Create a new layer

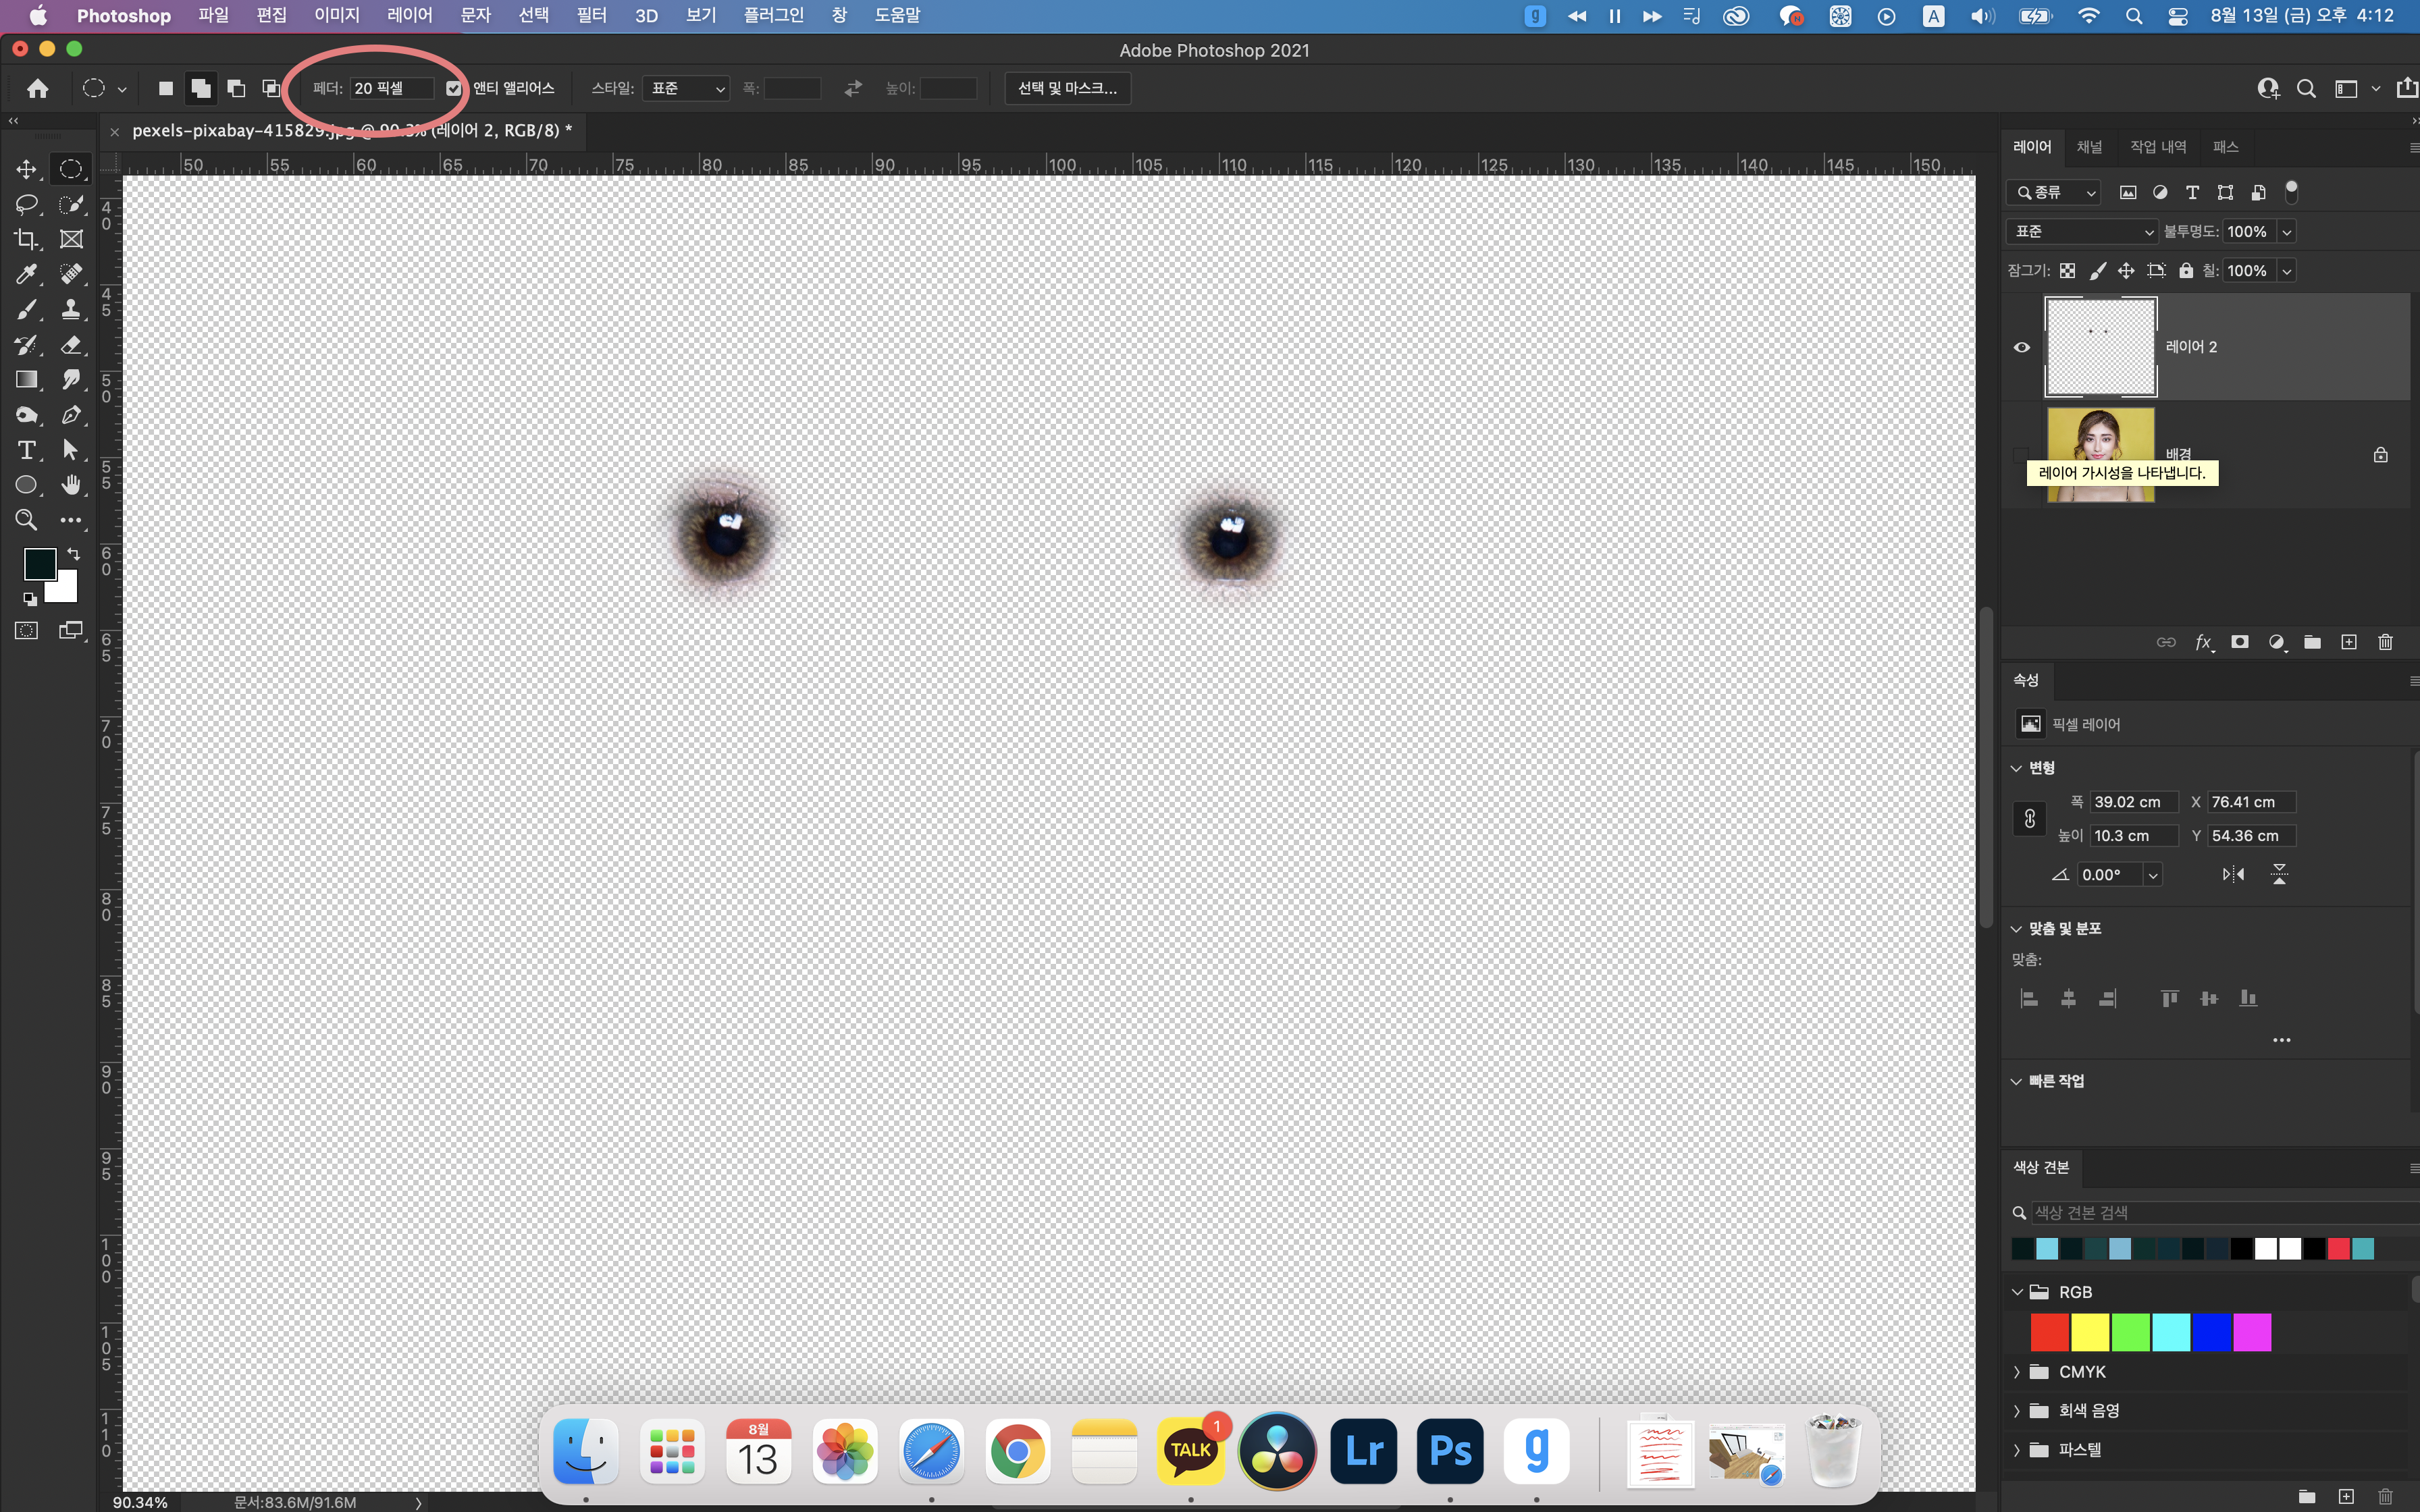click(x=2349, y=642)
